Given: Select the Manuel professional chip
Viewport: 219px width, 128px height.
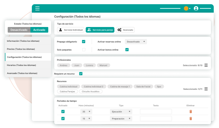Looking at the screenshot, I should click(x=104, y=65).
